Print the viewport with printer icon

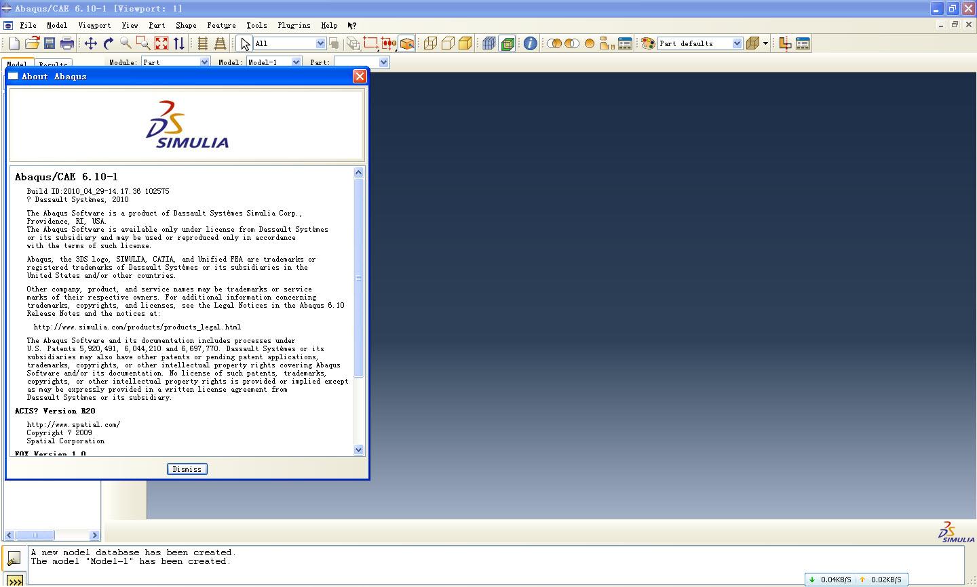point(67,43)
